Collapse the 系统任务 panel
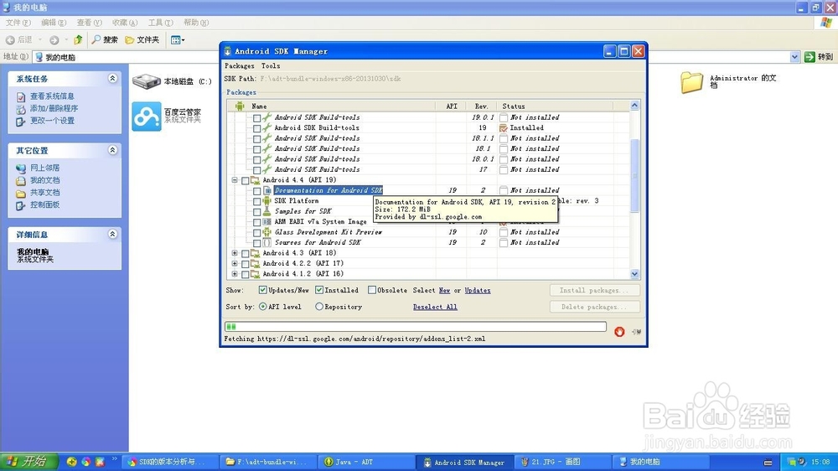Viewport: 838px width, 471px height. point(112,79)
